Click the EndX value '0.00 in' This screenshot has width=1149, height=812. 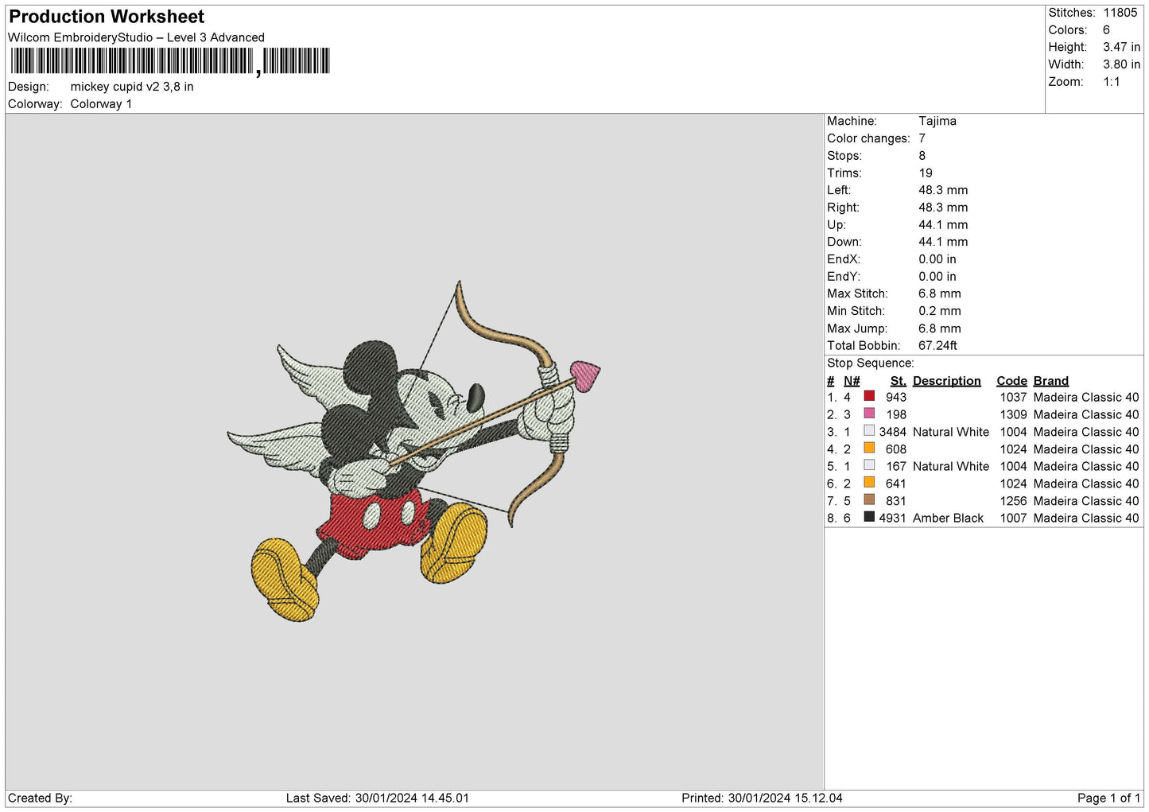[x=937, y=259]
